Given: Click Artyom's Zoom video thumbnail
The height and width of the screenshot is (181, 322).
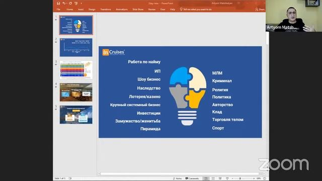Looking at the screenshot, I should 294,16.
